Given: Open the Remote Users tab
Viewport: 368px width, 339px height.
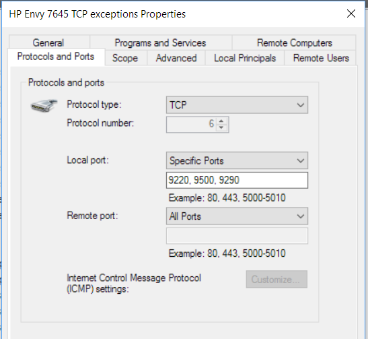Looking at the screenshot, I should point(321,58).
